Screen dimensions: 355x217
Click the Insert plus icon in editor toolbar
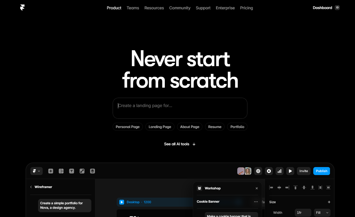click(51, 171)
